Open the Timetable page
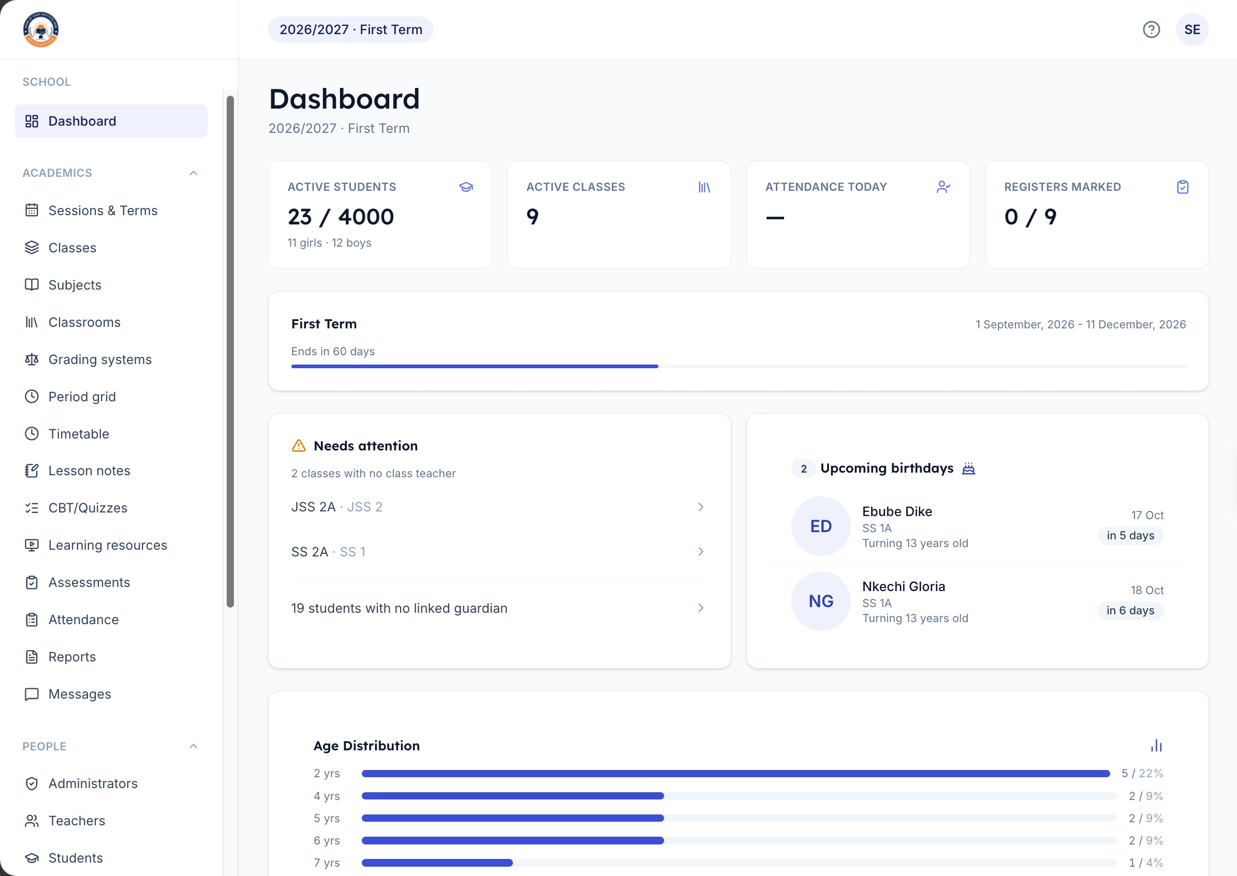Screen dimensions: 1237x876 coord(111,434)
